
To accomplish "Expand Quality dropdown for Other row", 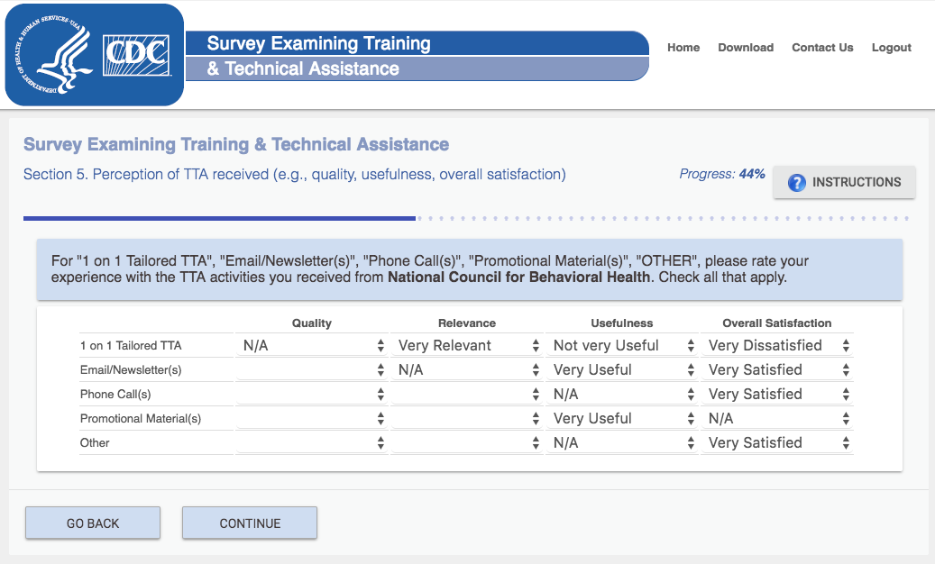I will (x=312, y=443).
